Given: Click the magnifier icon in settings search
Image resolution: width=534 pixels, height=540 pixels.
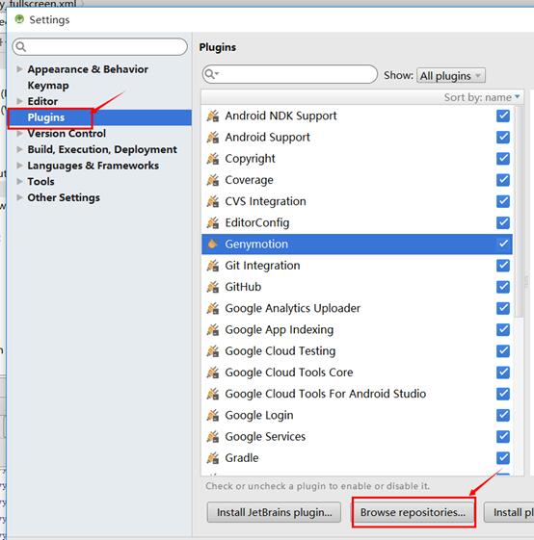Looking at the screenshot, I should [21, 46].
